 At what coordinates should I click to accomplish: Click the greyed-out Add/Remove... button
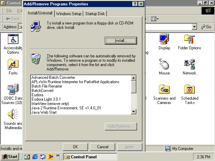[x=121, y=126]
